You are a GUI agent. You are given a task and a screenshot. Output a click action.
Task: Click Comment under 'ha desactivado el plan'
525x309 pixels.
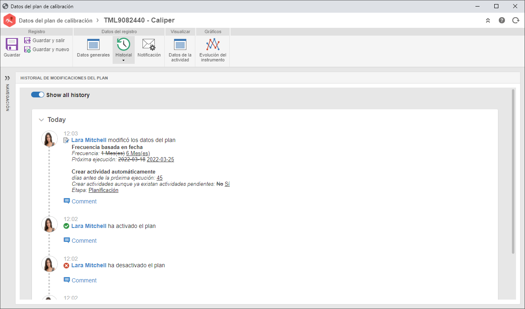(x=84, y=280)
